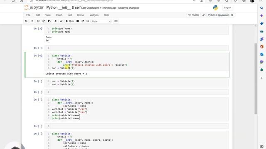Click the output text Object created with doors = 2
The image size is (266, 149).
pos(66,74)
